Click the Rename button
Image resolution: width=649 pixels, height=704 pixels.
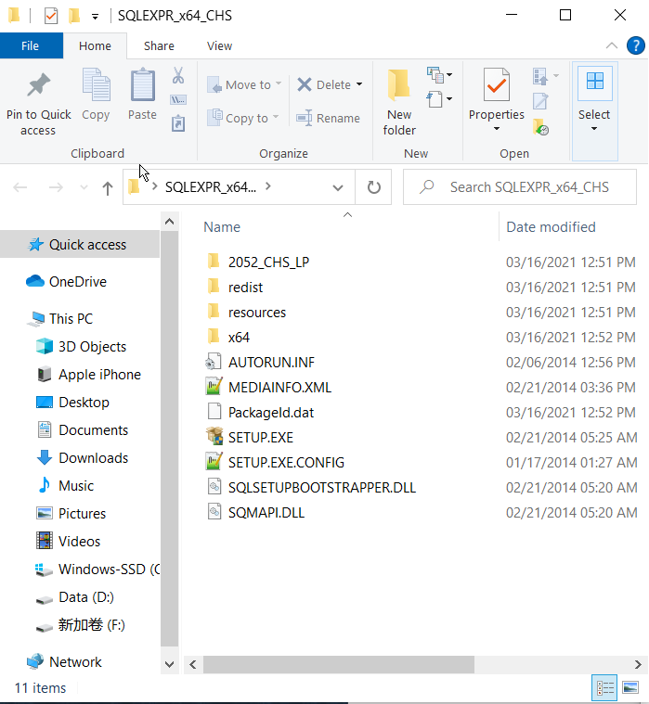click(329, 118)
